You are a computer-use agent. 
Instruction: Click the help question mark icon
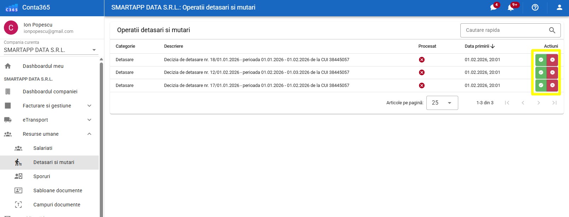[x=535, y=7]
